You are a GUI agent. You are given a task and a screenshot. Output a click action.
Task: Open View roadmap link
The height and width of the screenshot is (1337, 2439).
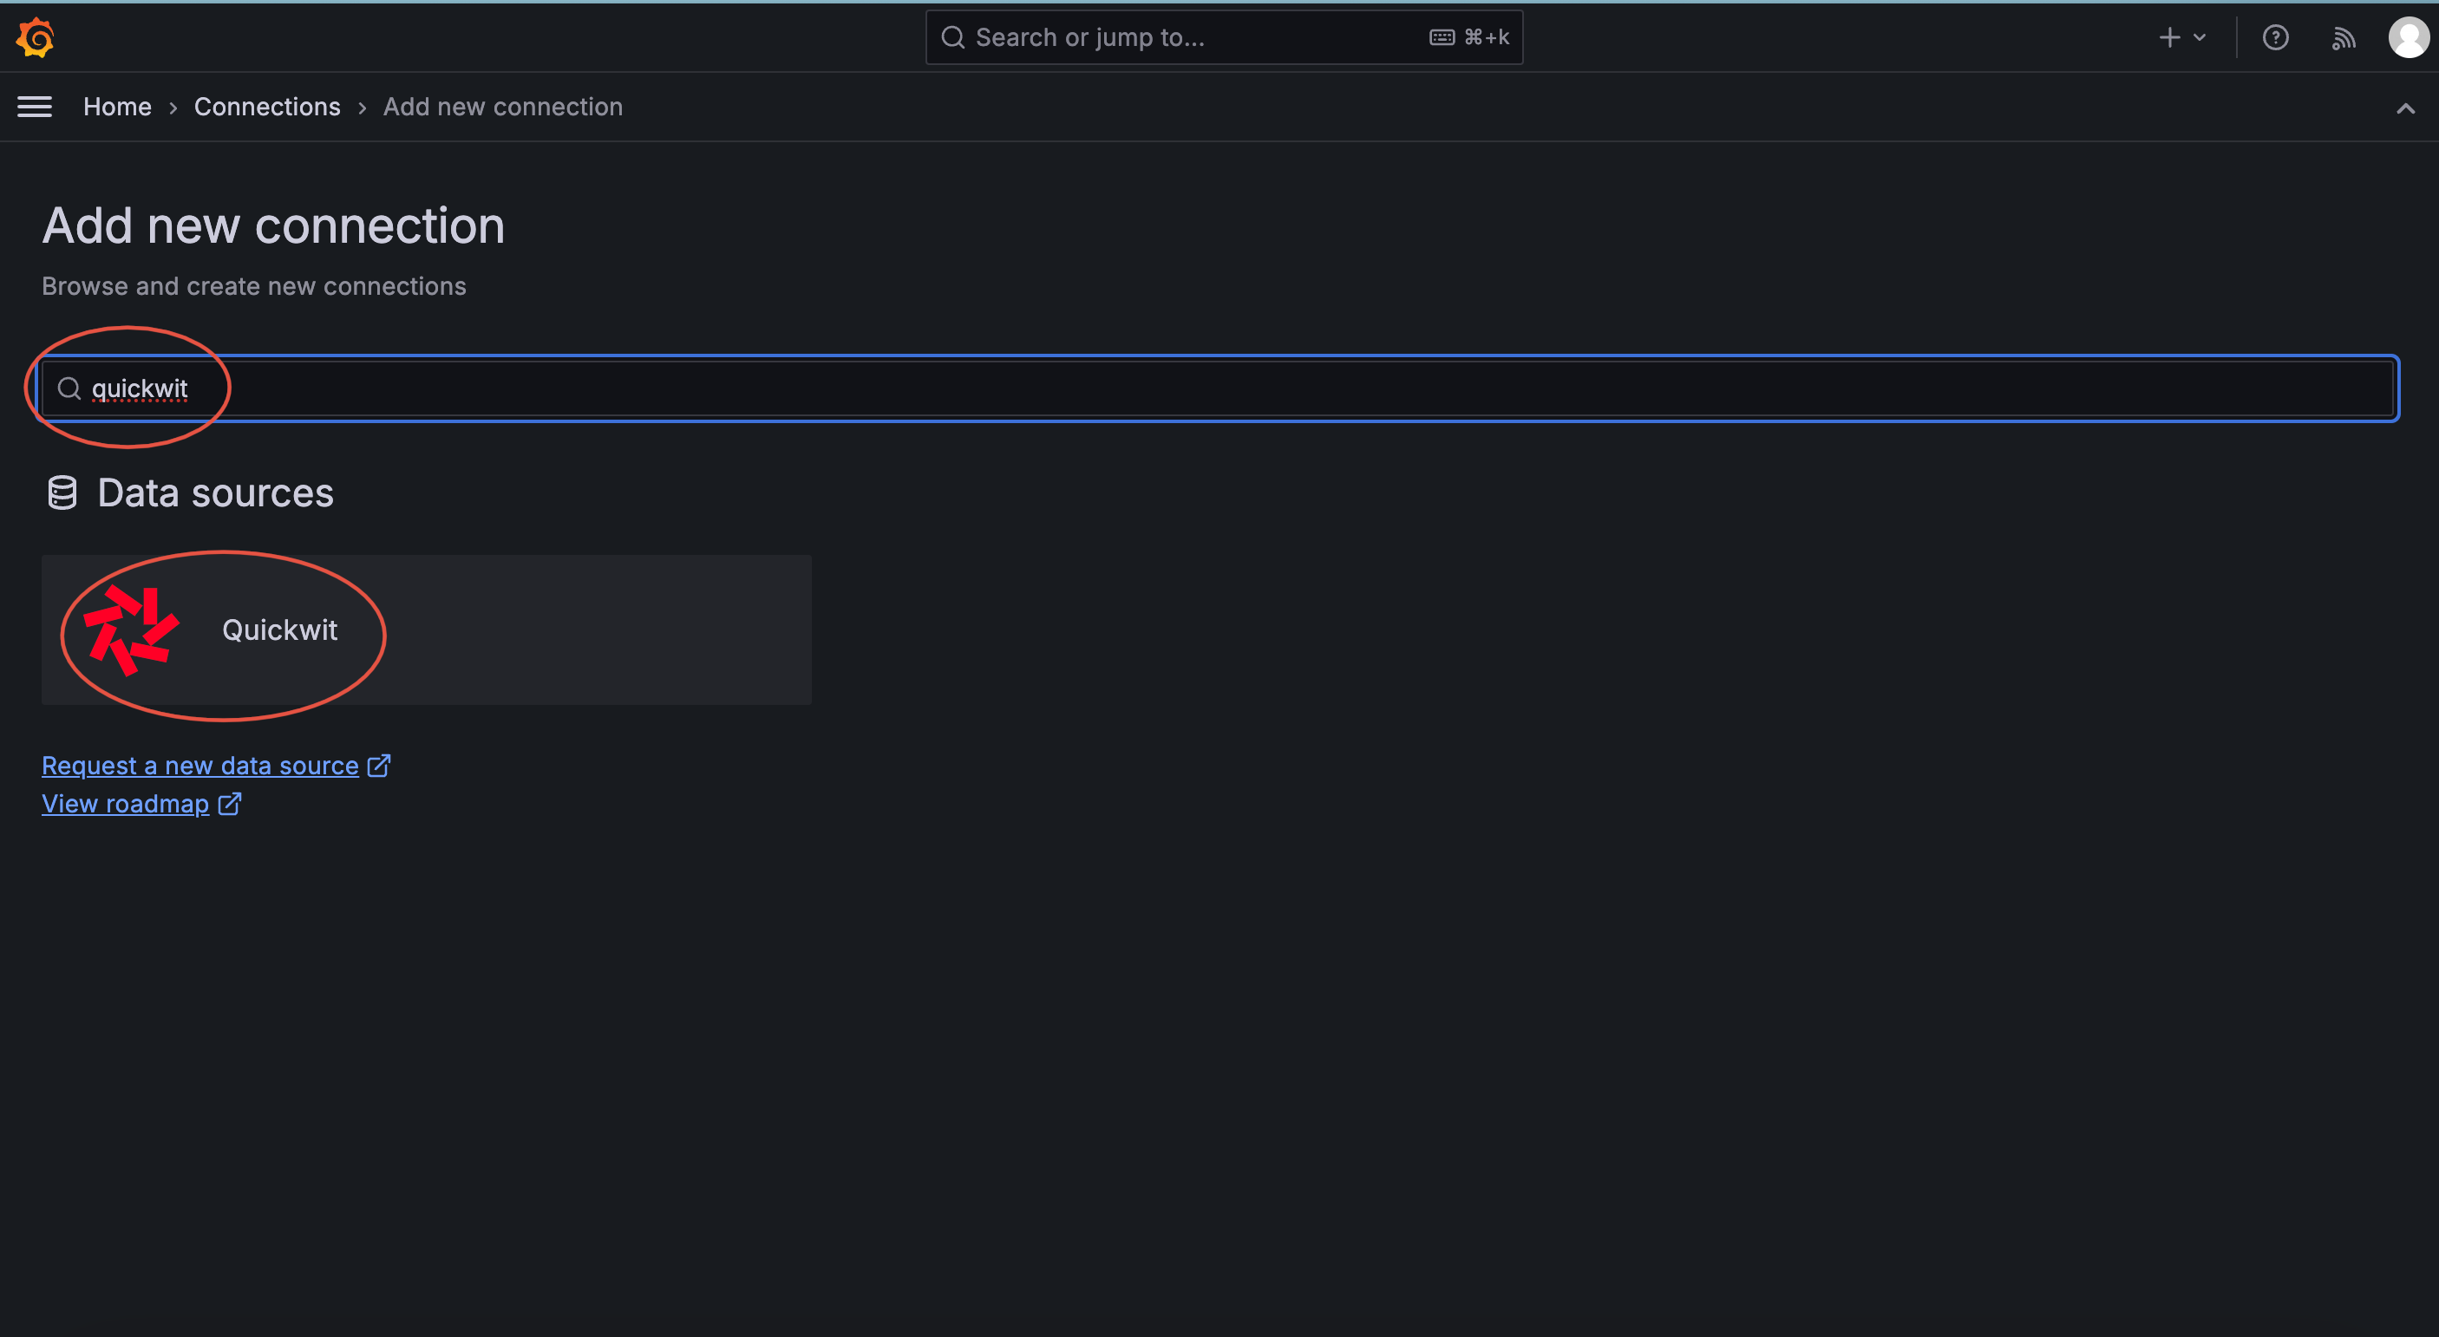pos(125,805)
